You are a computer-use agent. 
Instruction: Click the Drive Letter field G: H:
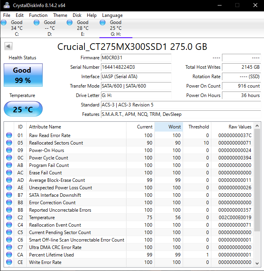tap(136, 95)
